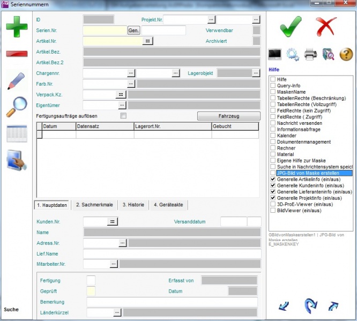Open the Chargennr. lookup button
357x321 pixels.
tap(131, 73)
